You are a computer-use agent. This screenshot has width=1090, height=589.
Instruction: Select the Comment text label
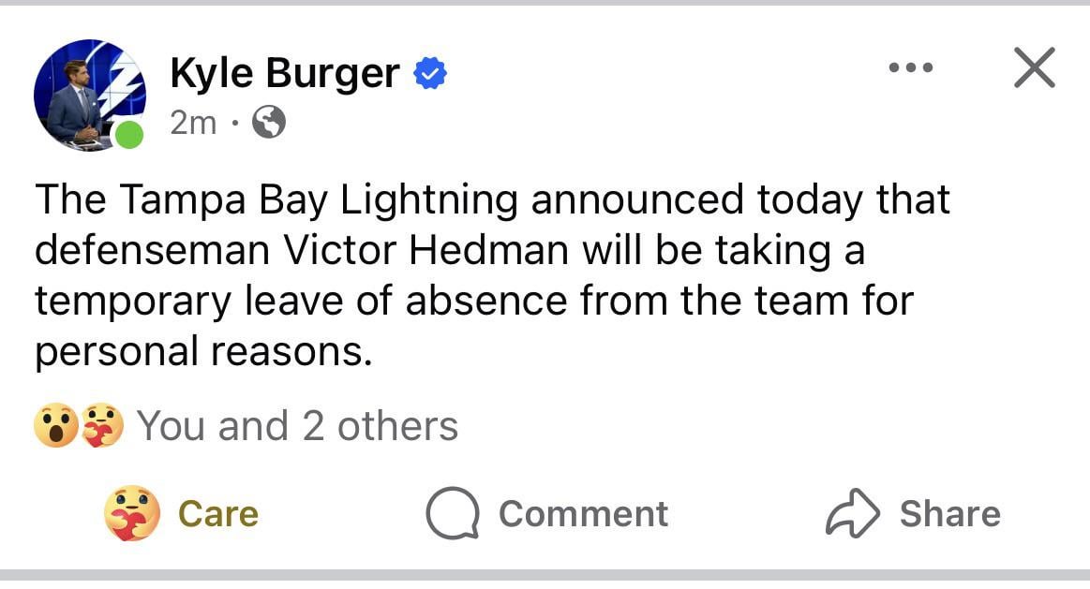tap(583, 514)
